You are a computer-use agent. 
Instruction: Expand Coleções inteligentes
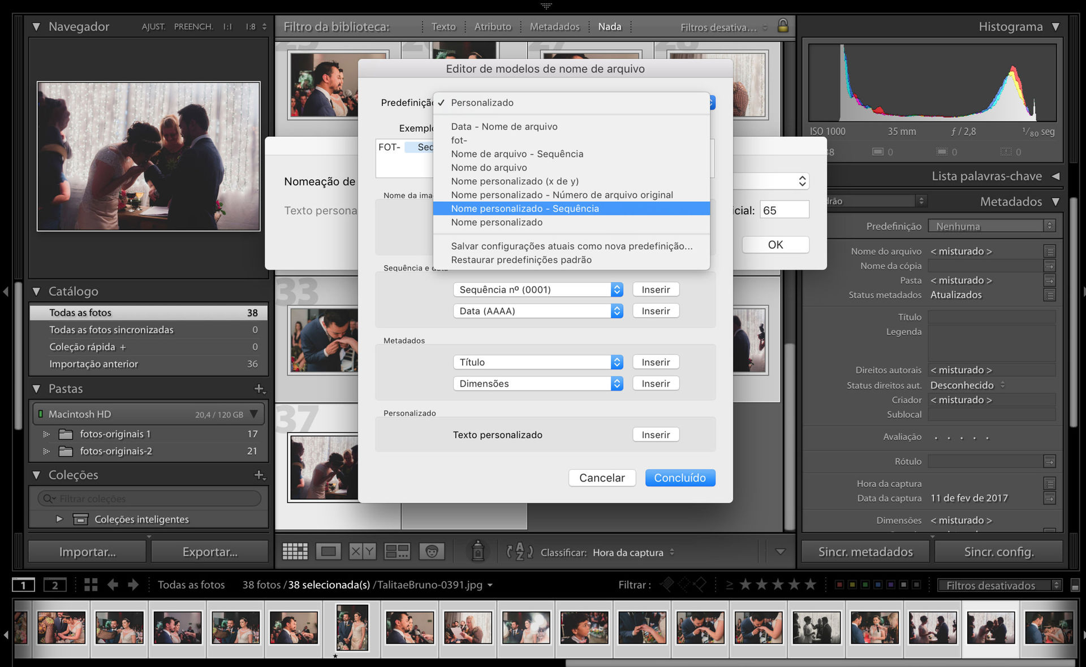[59, 519]
